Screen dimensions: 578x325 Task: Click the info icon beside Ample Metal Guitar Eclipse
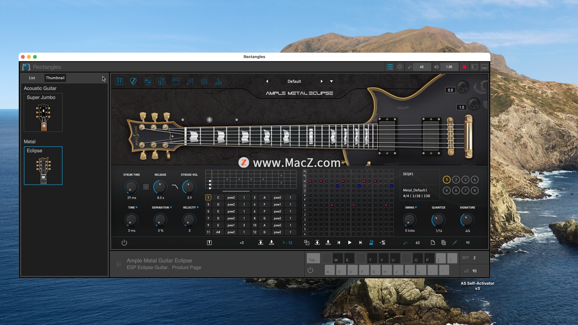pos(118,264)
